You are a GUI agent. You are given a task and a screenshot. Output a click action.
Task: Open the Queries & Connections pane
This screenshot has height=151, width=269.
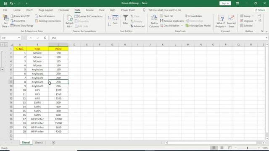click(x=89, y=16)
